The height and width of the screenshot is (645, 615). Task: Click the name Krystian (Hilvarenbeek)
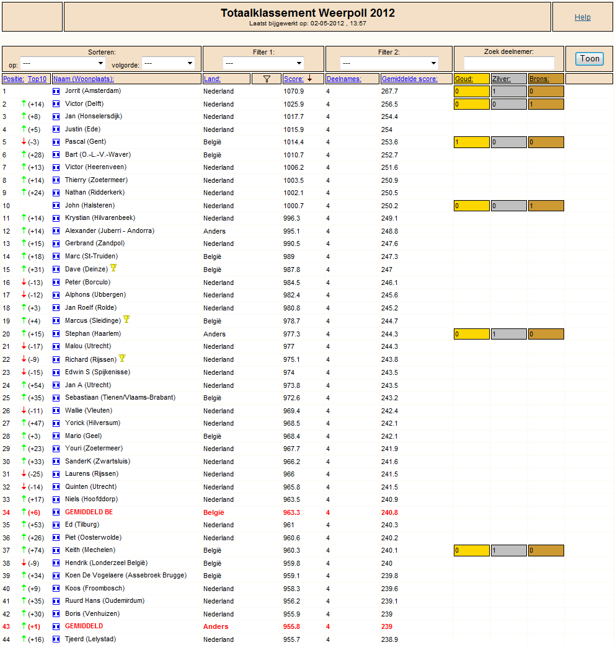tap(100, 218)
